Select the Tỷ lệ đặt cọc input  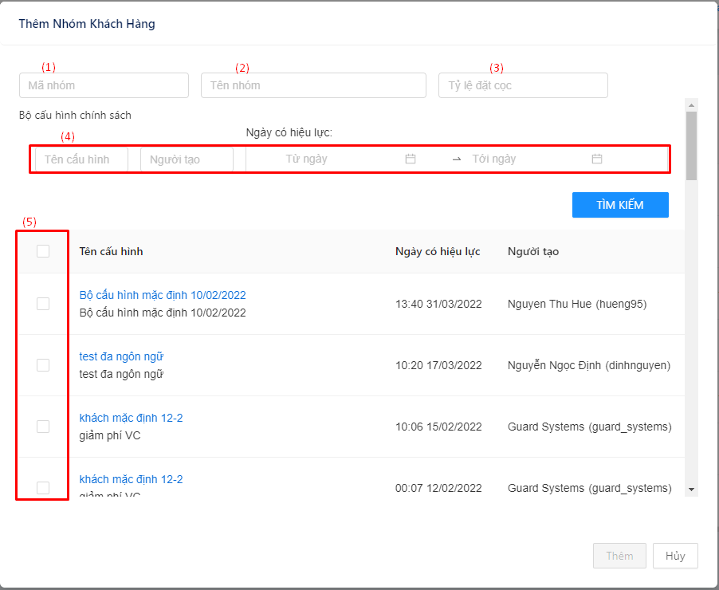pyautogui.click(x=523, y=85)
